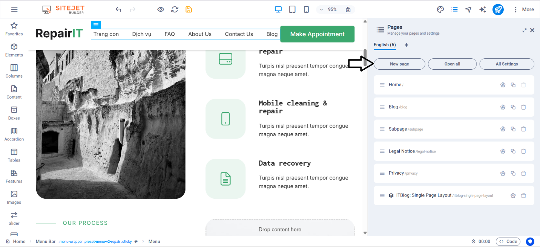Open the color palette design settings
This screenshot has height=247, width=540.
440,9
